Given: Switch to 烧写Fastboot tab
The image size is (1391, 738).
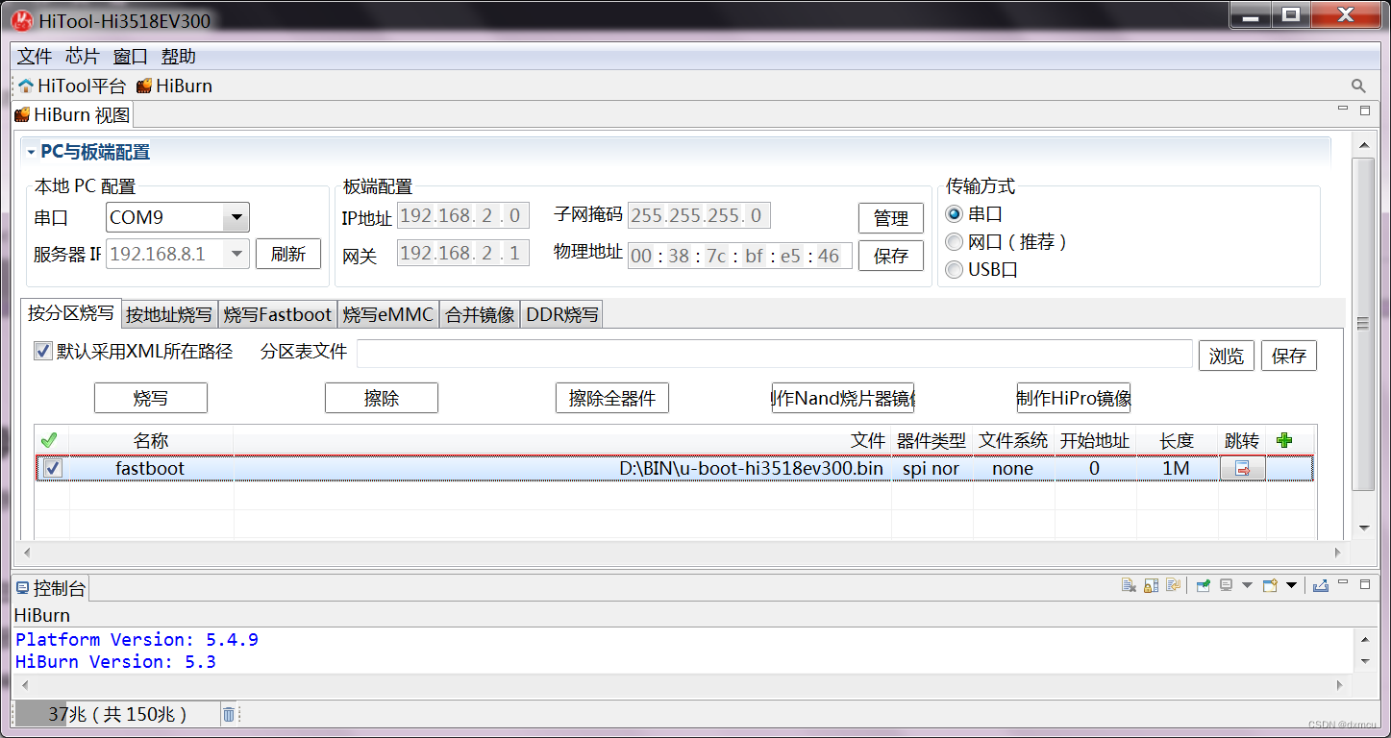Looking at the screenshot, I should (278, 314).
